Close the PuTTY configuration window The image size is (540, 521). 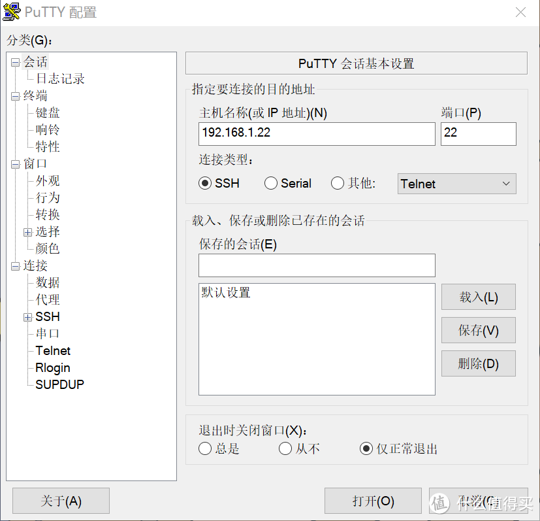[x=520, y=12]
